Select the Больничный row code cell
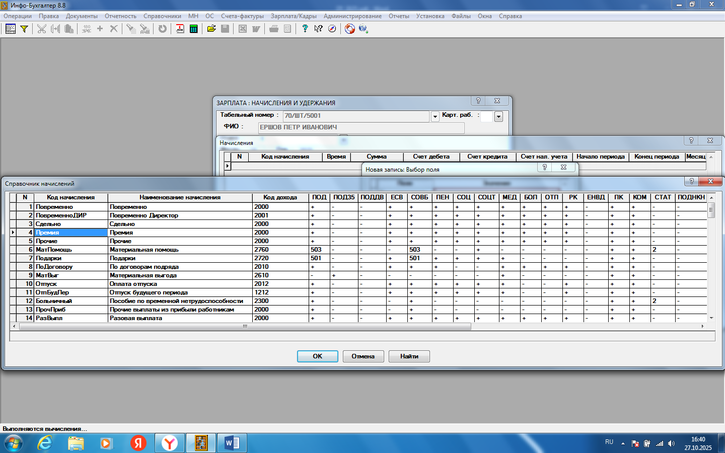The image size is (725, 453). (70, 301)
